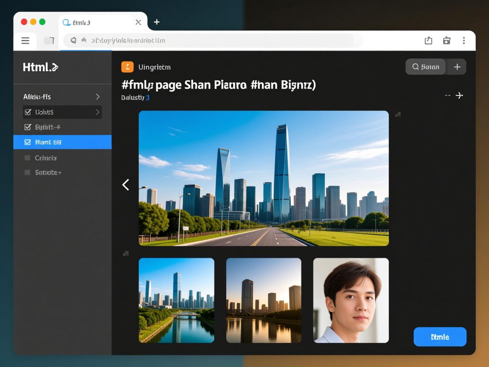This screenshot has width=489, height=367.
Task: Click the plus icon beside the search box
Action: pos(457,67)
